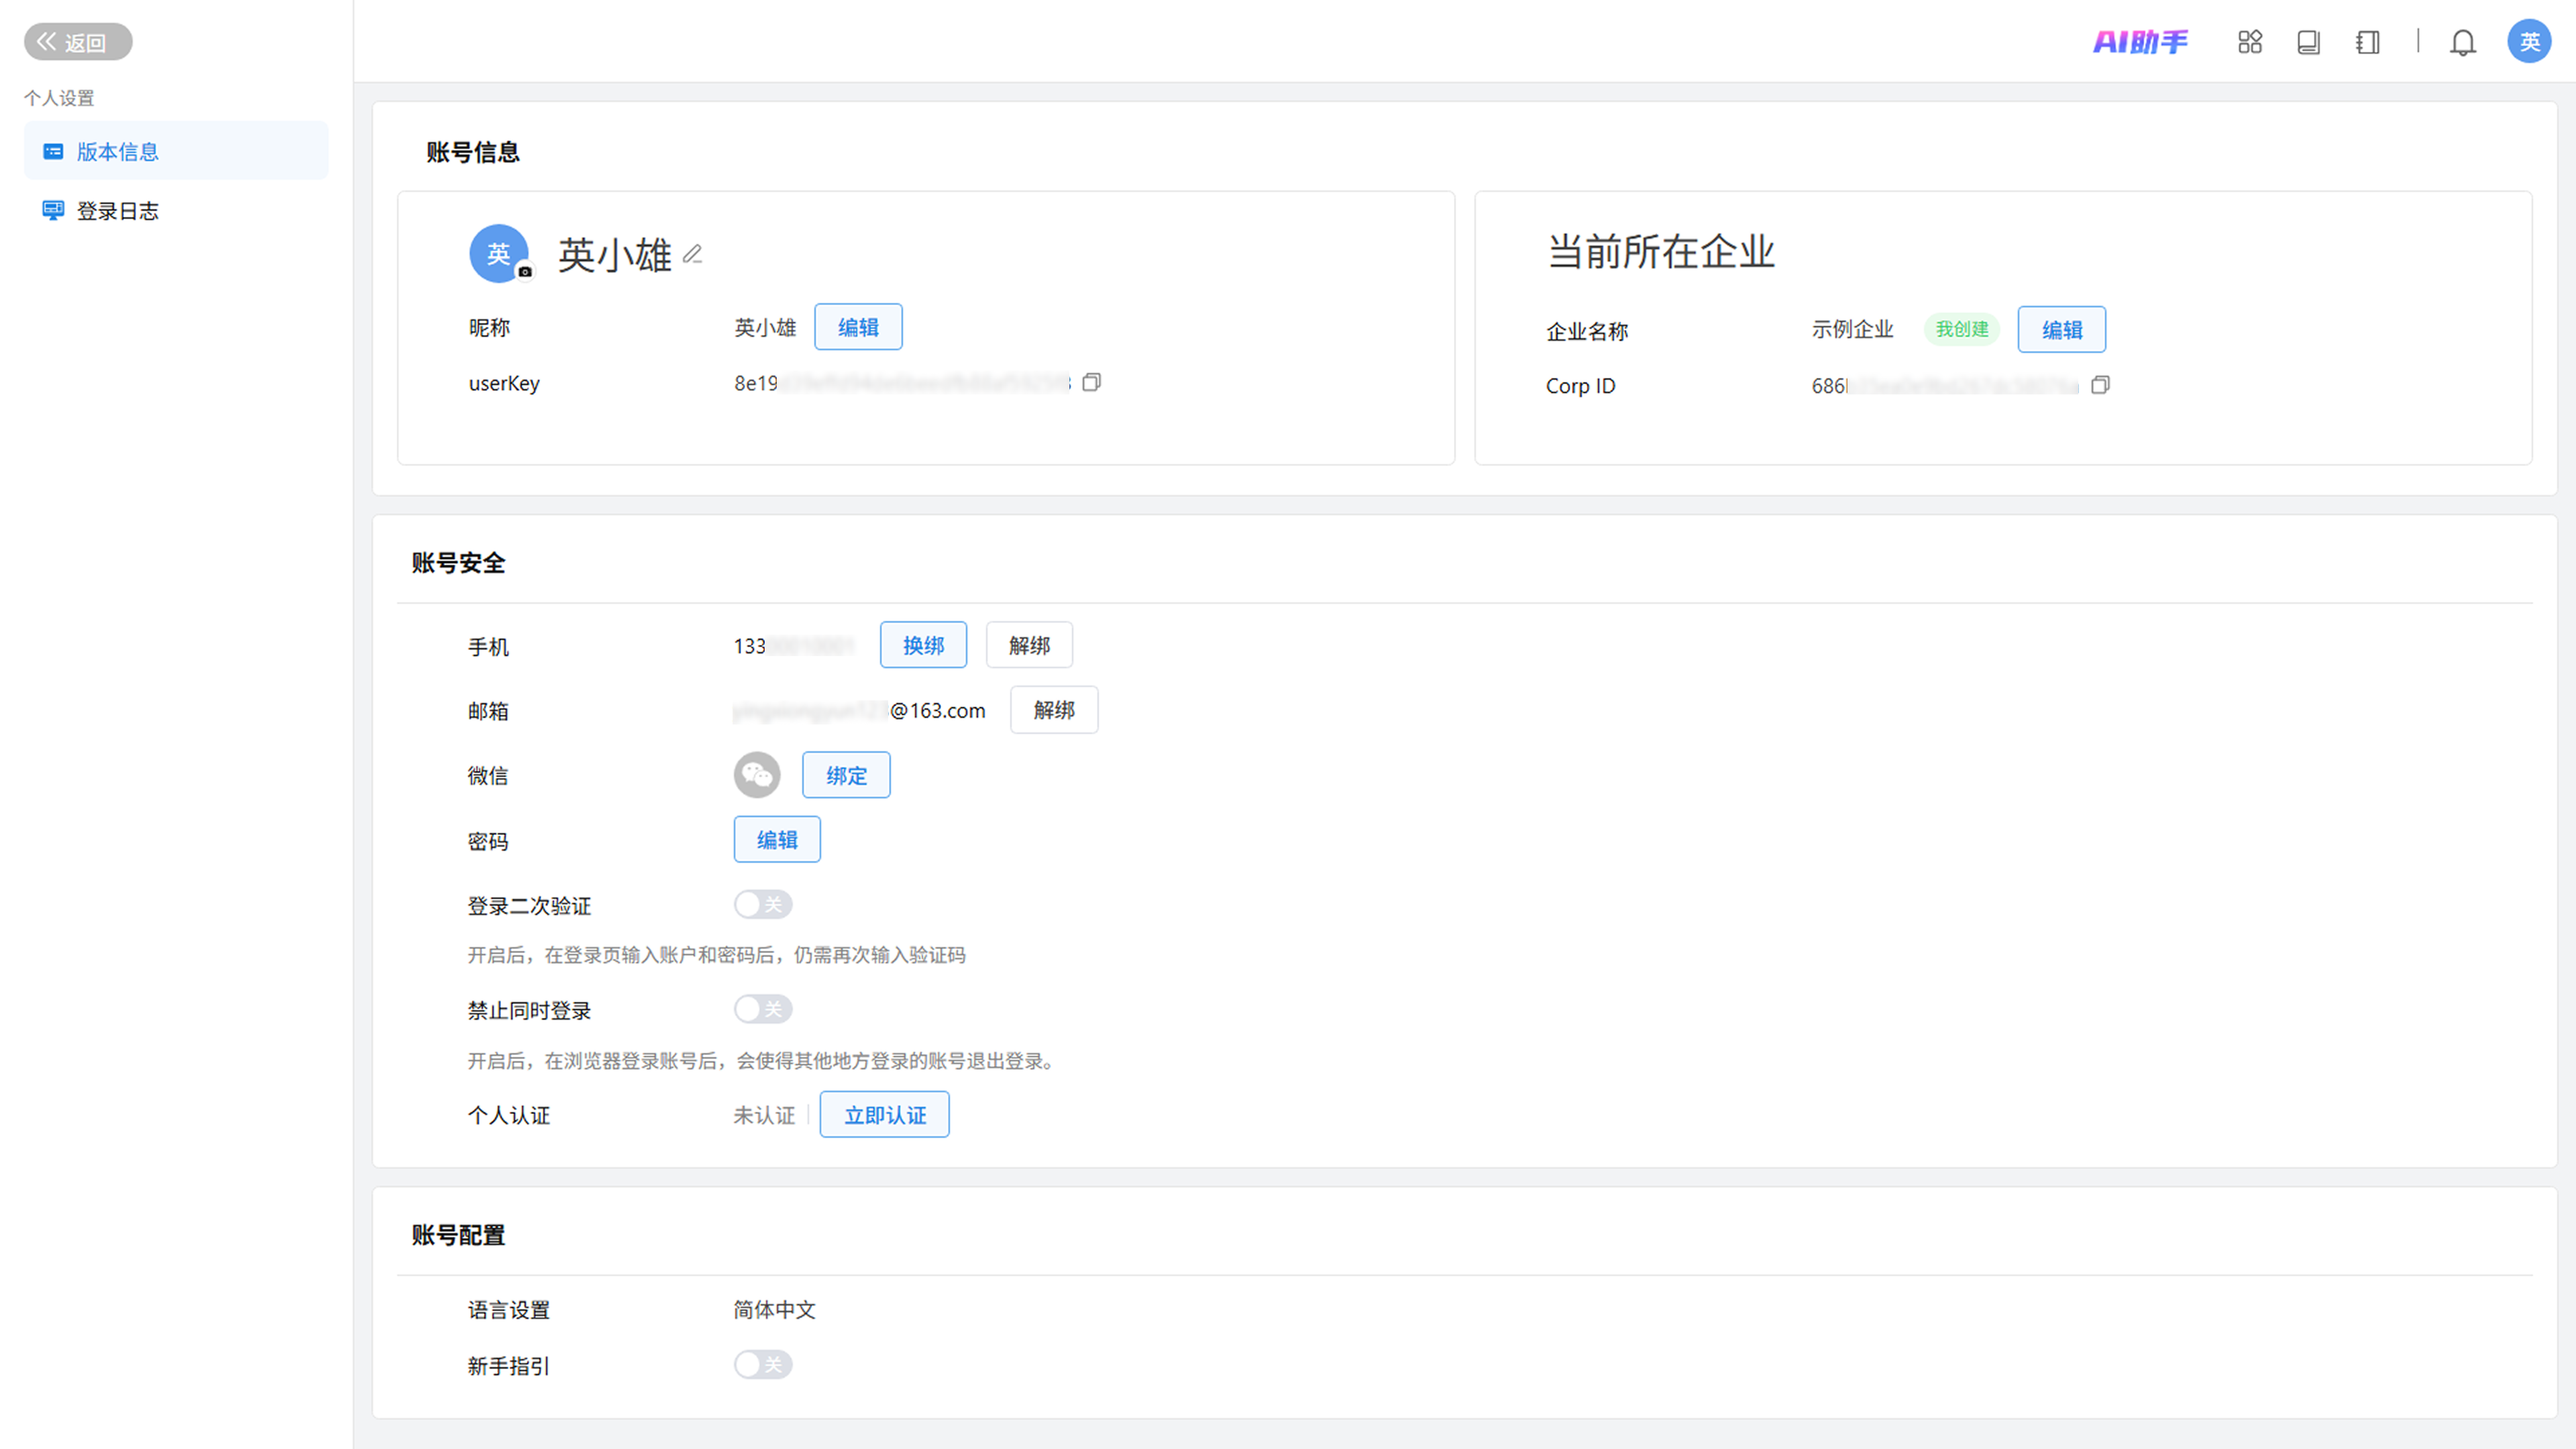Image resolution: width=2576 pixels, height=1449 pixels.
Task: Click the camera badge on profile avatar
Action: point(525,272)
